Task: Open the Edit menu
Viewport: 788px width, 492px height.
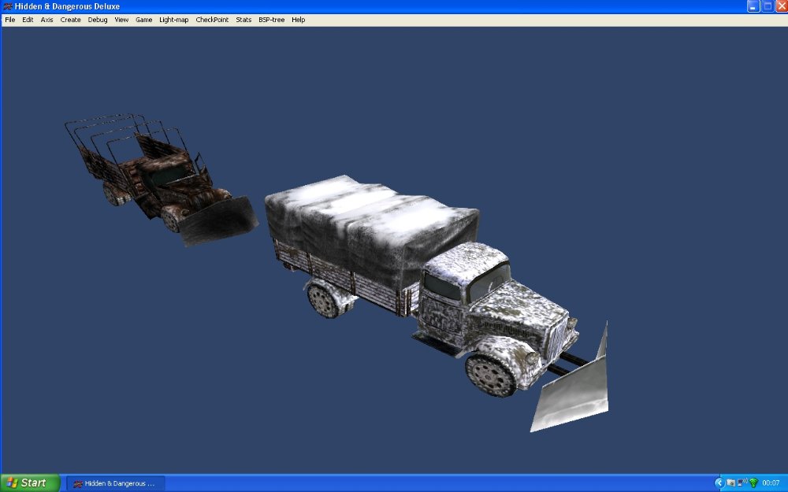Action: point(27,19)
